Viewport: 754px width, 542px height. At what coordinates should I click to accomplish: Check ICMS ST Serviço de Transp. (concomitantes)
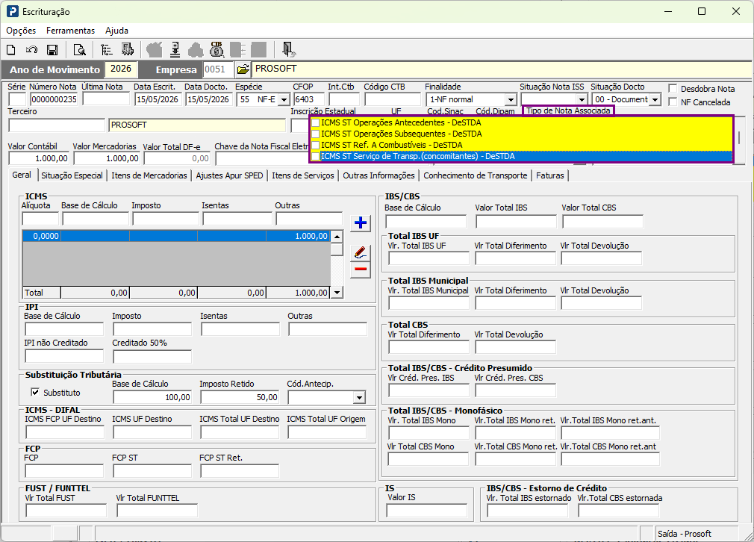click(316, 156)
